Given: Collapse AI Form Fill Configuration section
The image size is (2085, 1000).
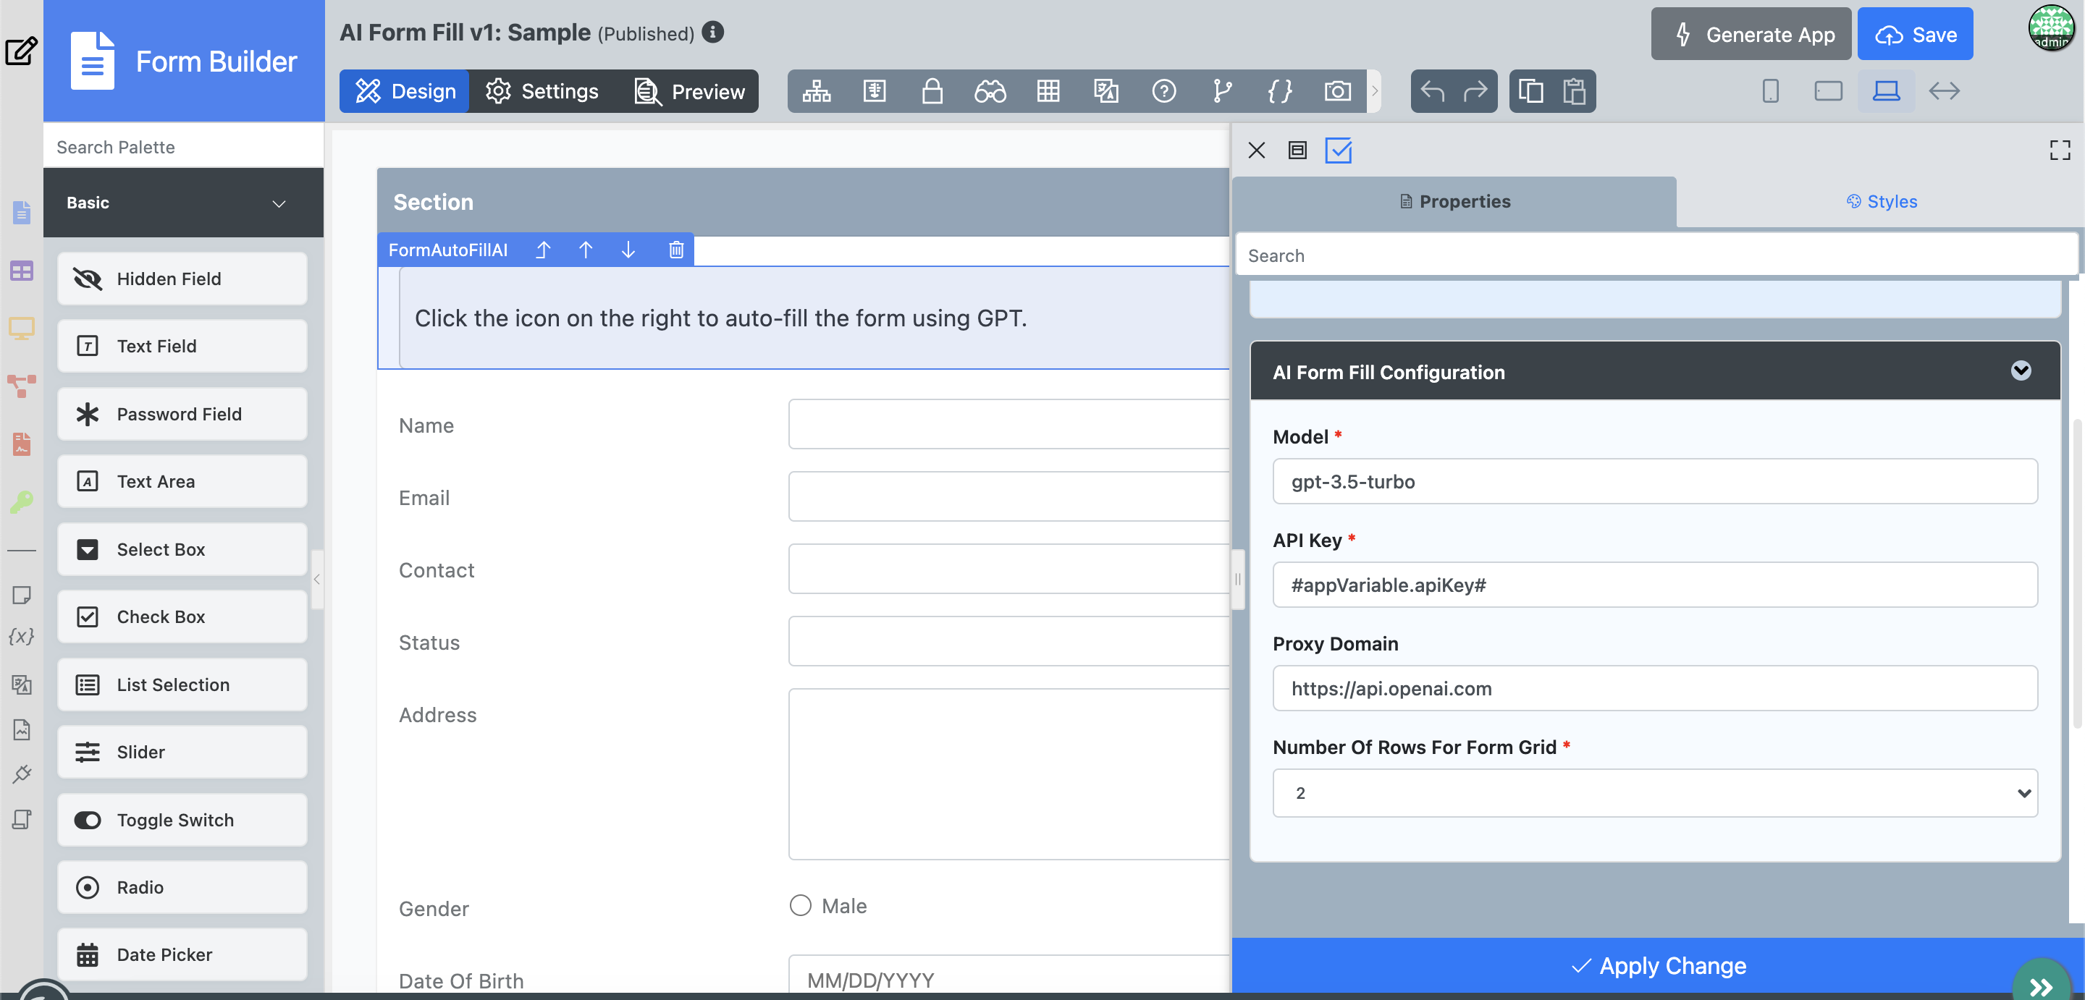Looking at the screenshot, I should (x=2021, y=371).
